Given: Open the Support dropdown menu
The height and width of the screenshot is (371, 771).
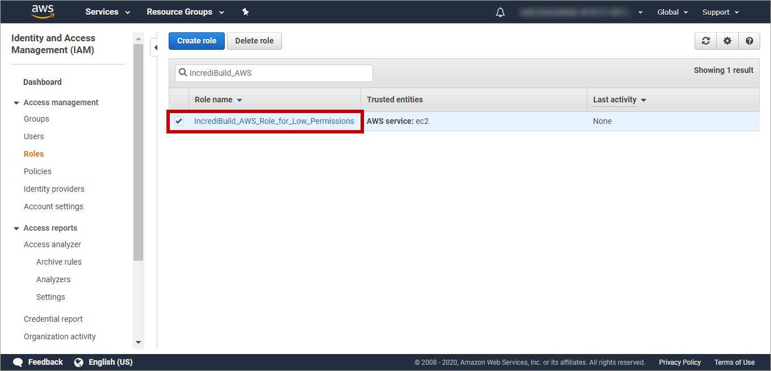Looking at the screenshot, I should pyautogui.click(x=721, y=12).
